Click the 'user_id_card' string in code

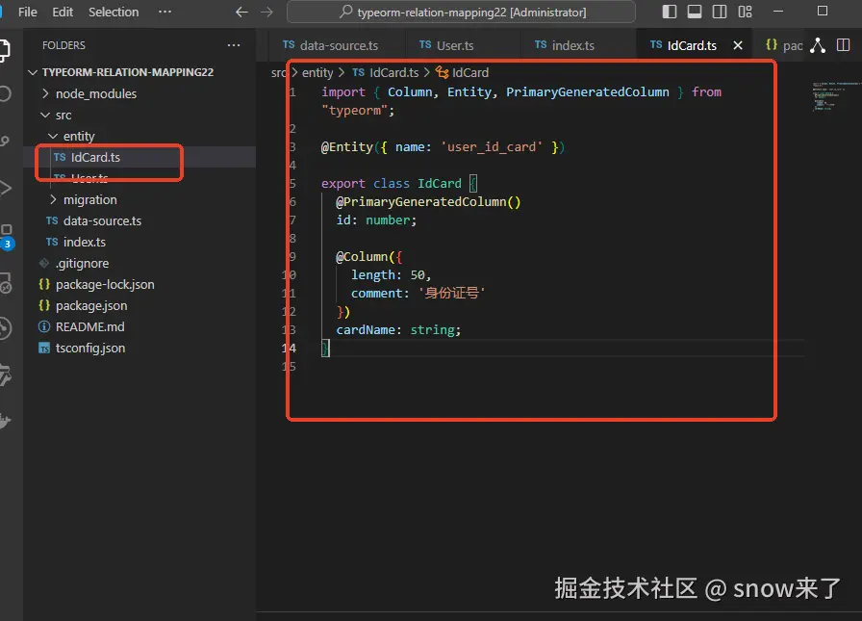click(492, 147)
